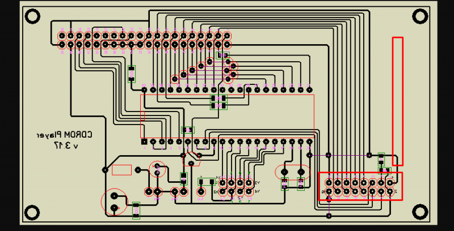Click the green SMD part inside the large circle

pyautogui.click(x=136, y=209)
